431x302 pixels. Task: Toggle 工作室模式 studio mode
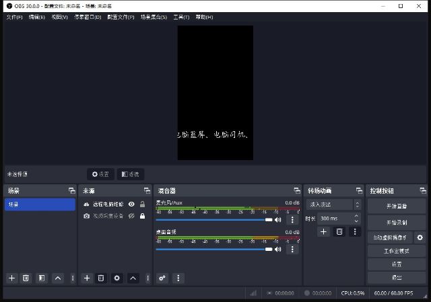click(397, 251)
